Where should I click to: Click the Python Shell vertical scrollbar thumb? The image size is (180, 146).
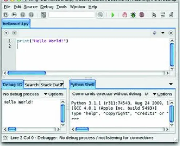pyautogui.click(x=172, y=114)
